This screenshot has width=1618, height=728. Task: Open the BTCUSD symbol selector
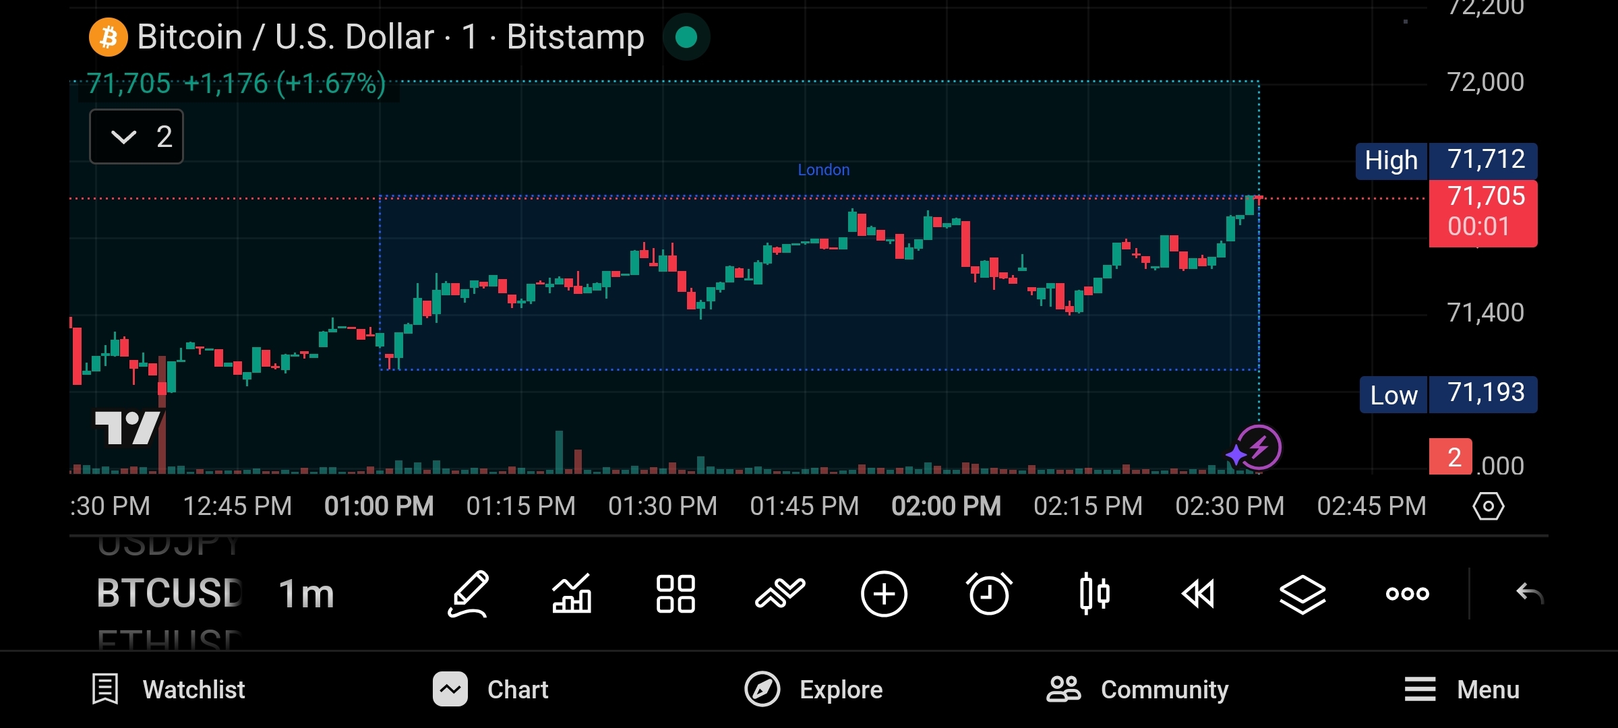[169, 594]
